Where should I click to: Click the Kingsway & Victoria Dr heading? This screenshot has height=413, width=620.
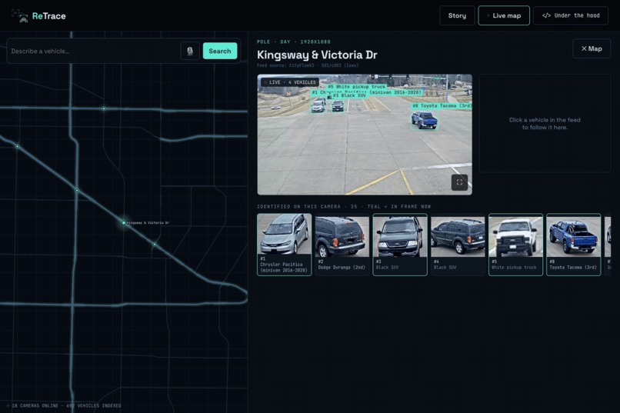[317, 55]
